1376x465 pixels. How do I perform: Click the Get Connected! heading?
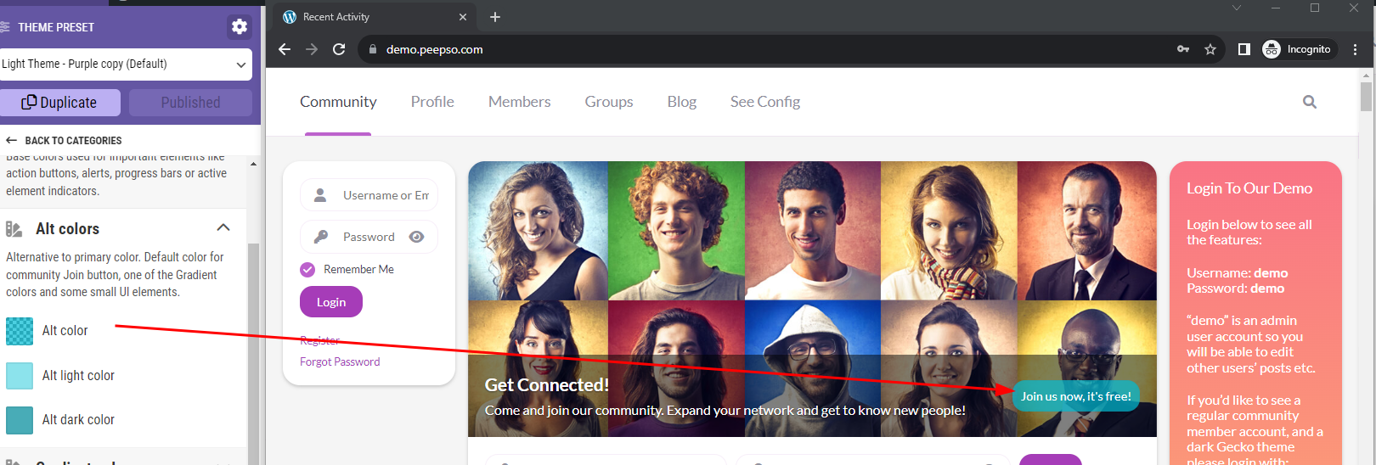[x=547, y=385]
